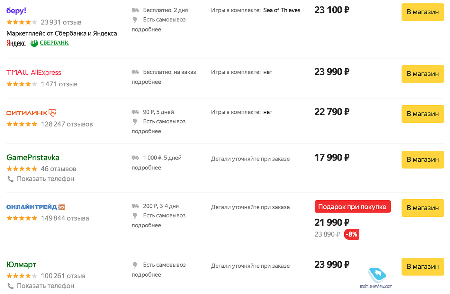Image resolution: width=450 pixels, height=294 pixels.
Task: Open В магазин for ОнлайнТрейд offer
Action: pyautogui.click(x=423, y=208)
